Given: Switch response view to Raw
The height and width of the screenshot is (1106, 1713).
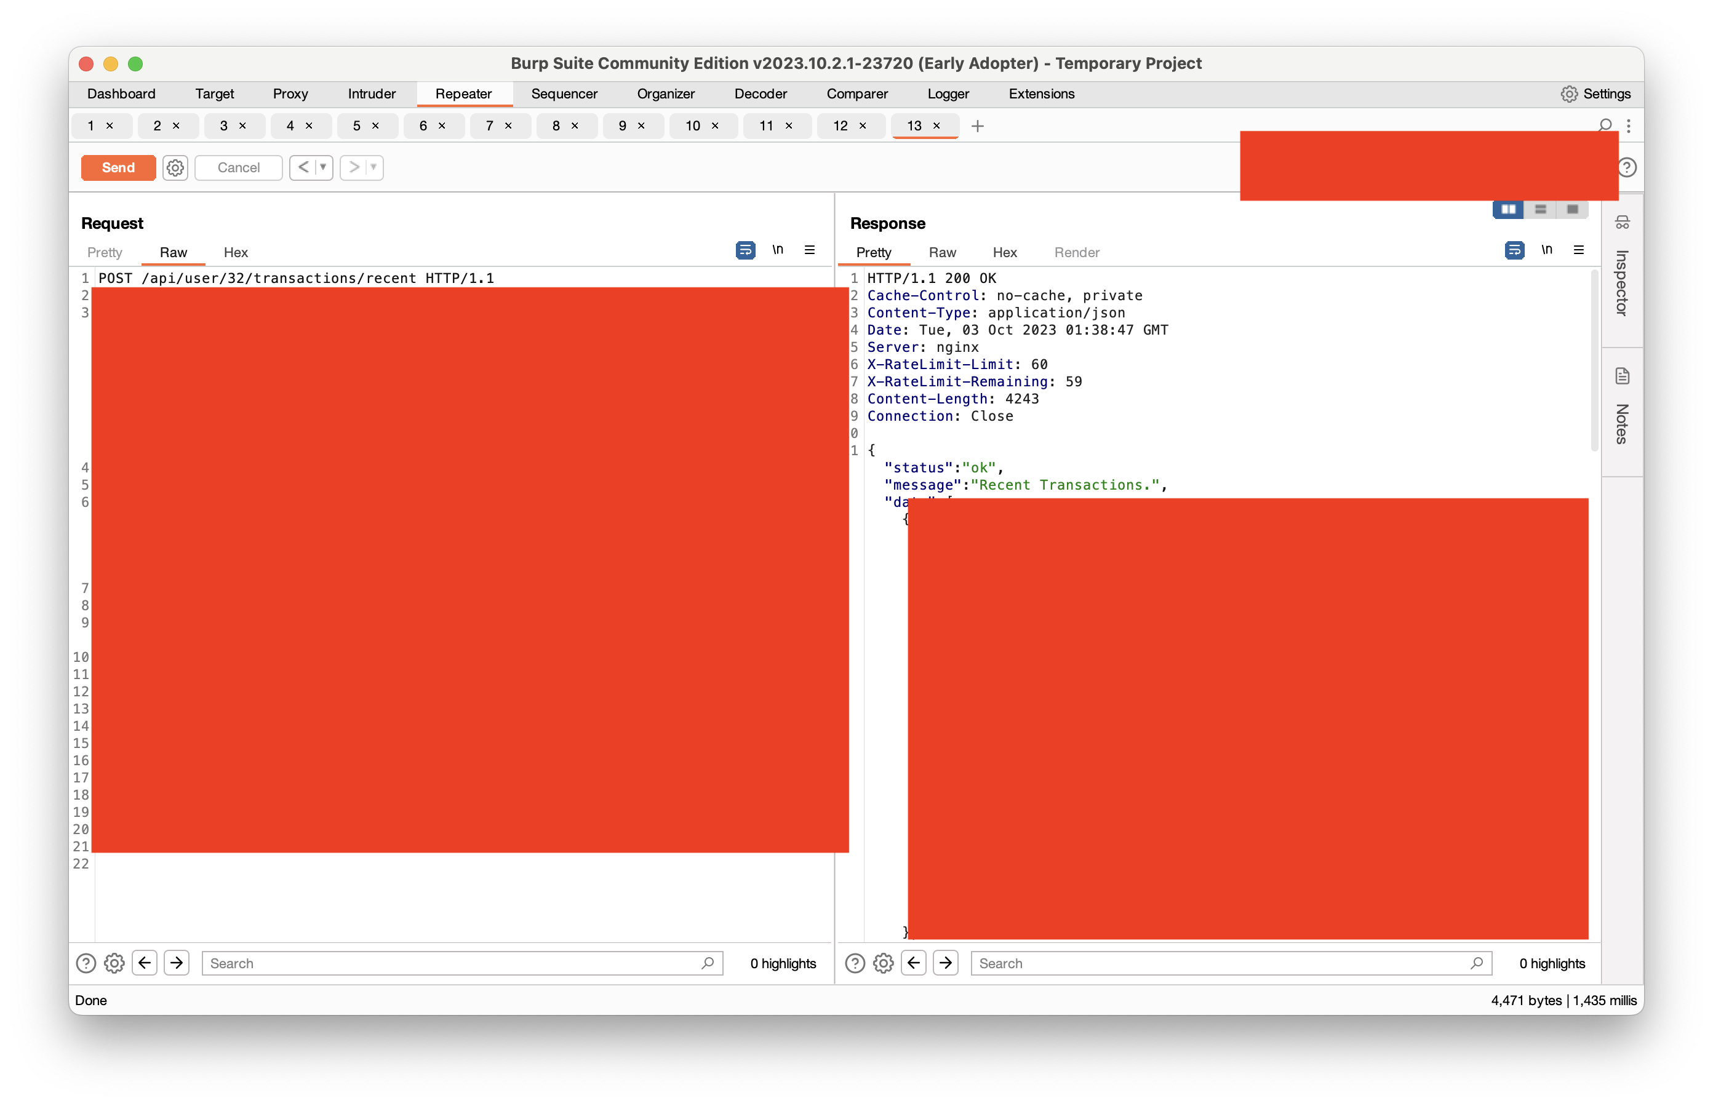Looking at the screenshot, I should (x=941, y=252).
